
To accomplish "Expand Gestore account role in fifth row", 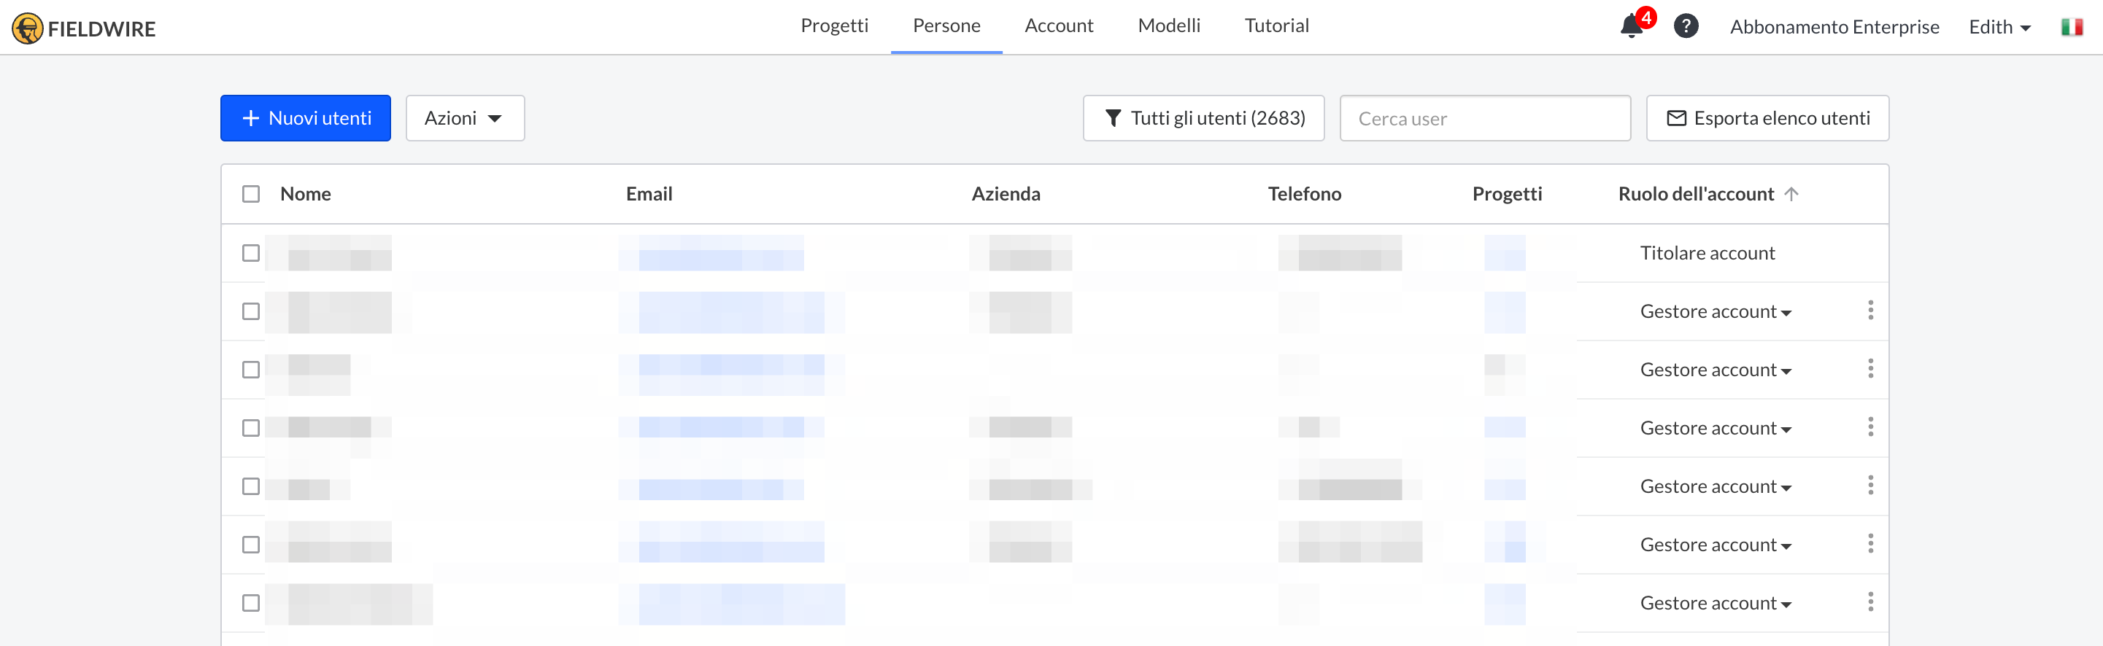I will (1716, 486).
